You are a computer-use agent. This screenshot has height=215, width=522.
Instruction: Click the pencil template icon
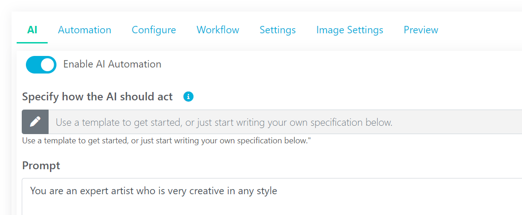(x=35, y=122)
